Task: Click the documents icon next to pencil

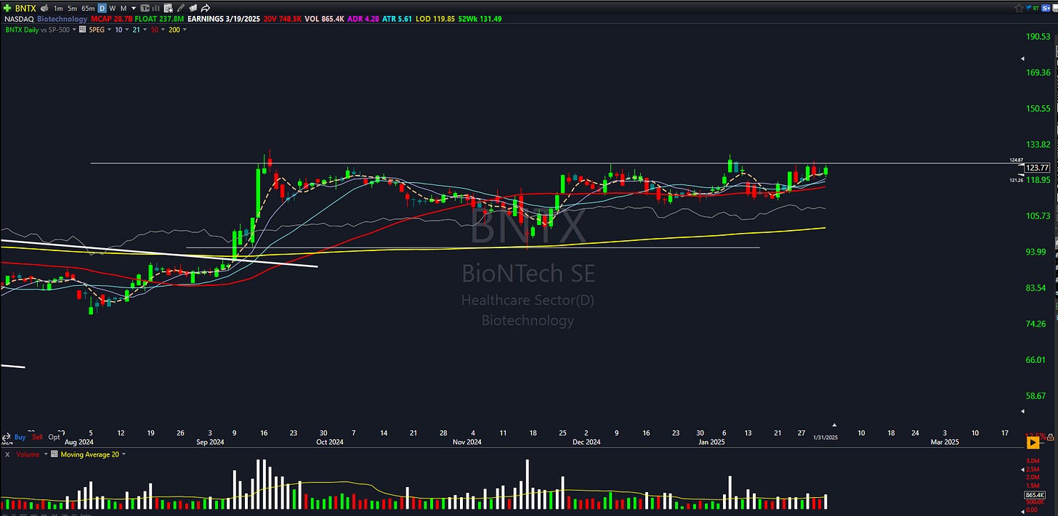Action: 193,8
